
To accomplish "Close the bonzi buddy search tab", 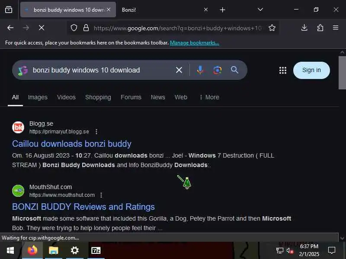I will (109, 9).
